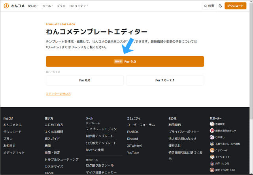The image size is (253, 175).
Task: Open footer 機能 link
Action: [48, 146]
